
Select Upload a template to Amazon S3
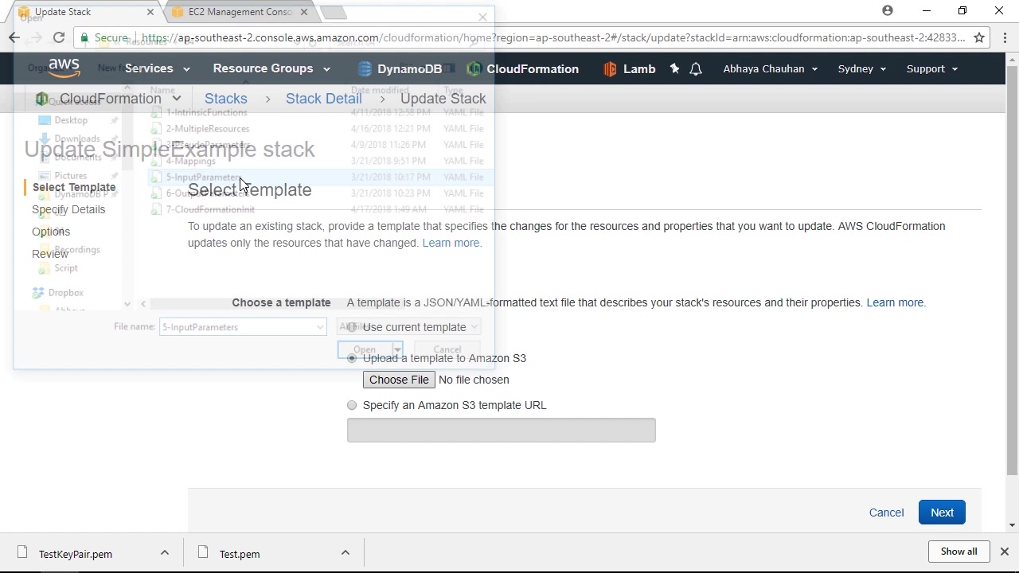click(x=352, y=358)
